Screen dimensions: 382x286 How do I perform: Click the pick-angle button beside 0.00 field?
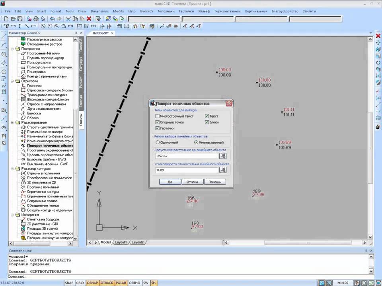click(x=223, y=170)
